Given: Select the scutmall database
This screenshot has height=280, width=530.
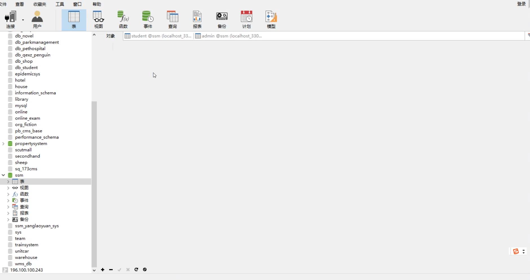Looking at the screenshot, I should point(23,150).
